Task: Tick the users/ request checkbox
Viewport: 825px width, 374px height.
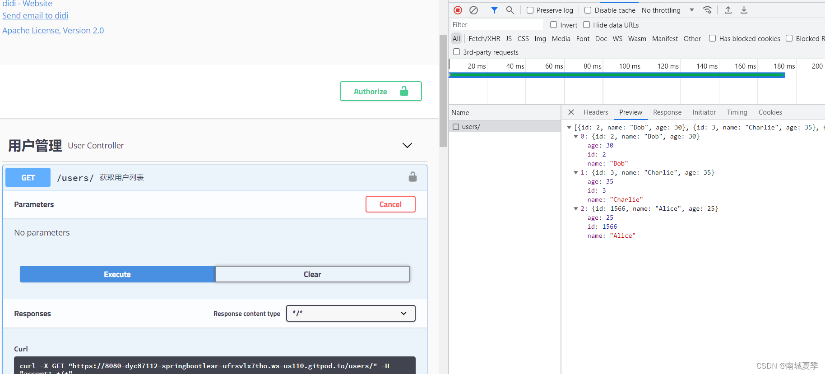Action: 456,127
